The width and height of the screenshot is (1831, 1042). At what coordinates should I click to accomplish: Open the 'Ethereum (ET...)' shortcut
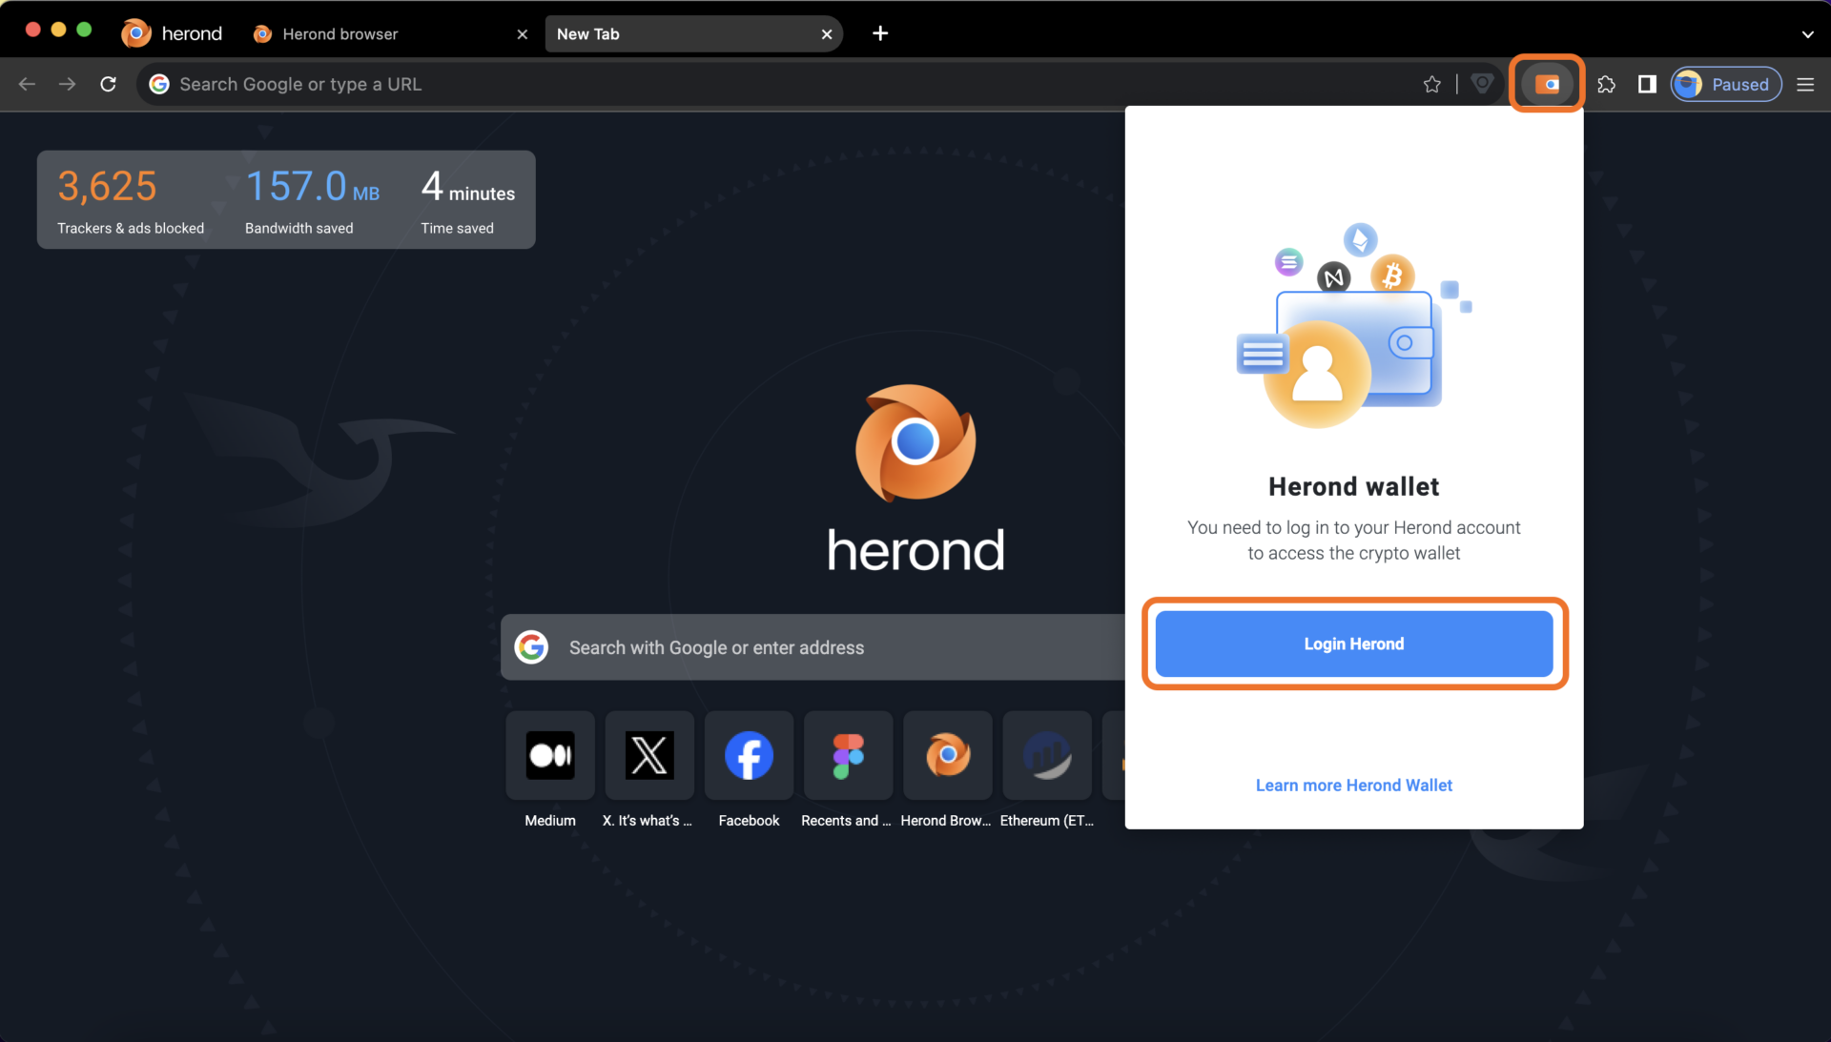click(1046, 755)
